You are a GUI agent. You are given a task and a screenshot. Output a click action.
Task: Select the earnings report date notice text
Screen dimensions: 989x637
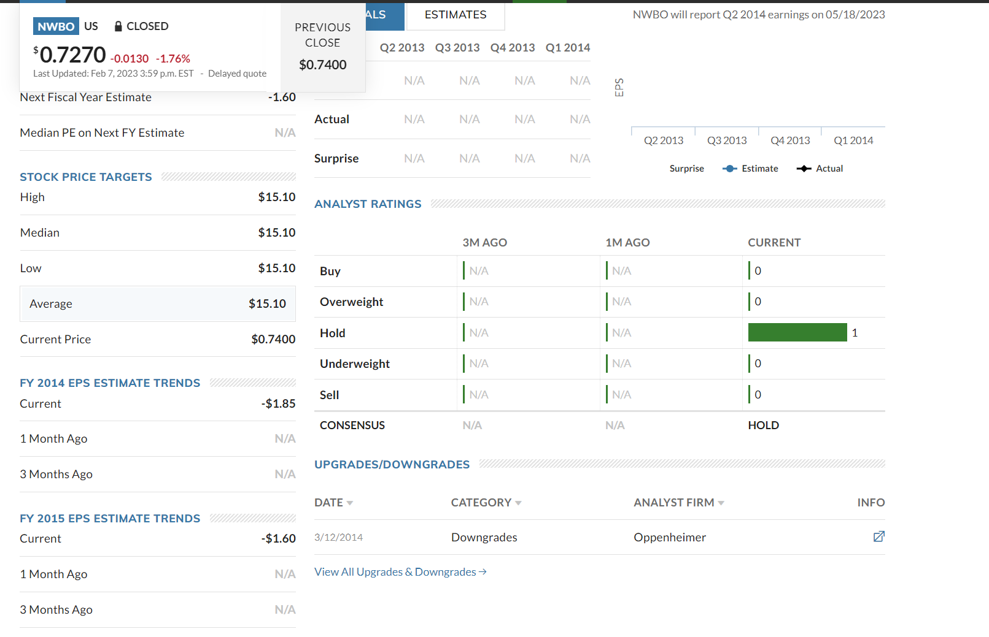click(759, 15)
